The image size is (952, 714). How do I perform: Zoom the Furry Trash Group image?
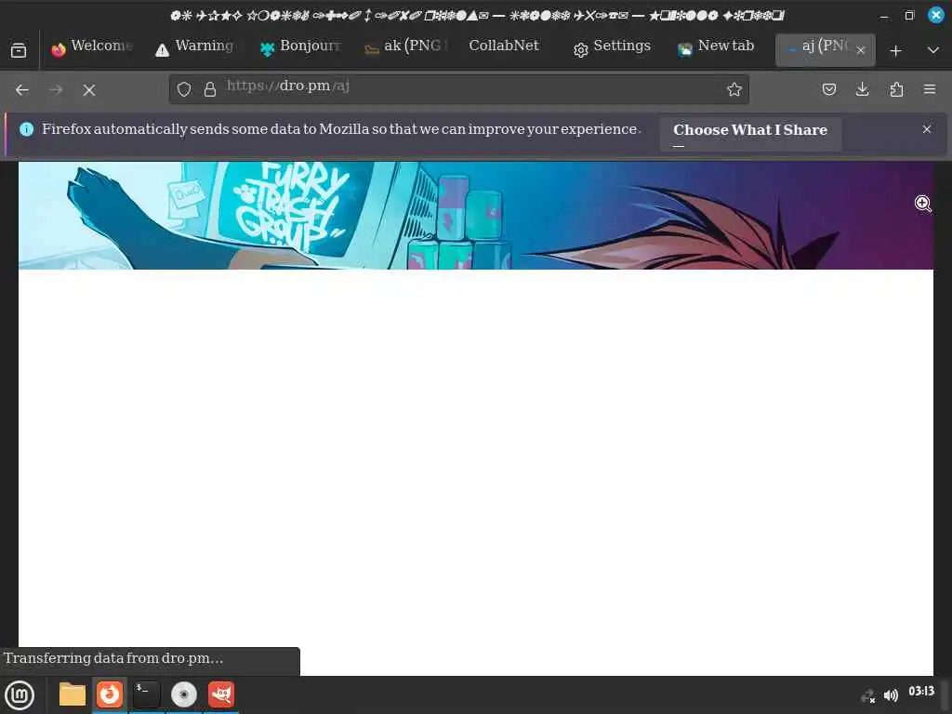point(475,216)
